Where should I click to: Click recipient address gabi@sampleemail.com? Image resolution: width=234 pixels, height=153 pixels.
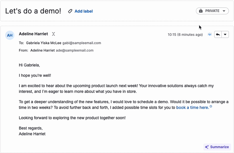click(x=82, y=43)
